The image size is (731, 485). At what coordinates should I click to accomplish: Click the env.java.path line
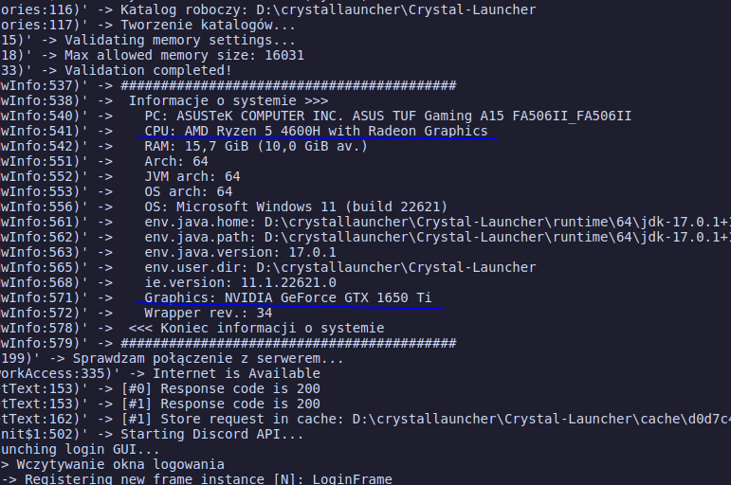click(x=437, y=237)
